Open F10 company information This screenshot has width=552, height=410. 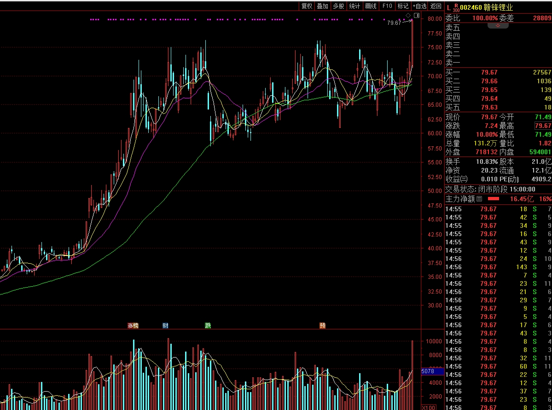387,6
